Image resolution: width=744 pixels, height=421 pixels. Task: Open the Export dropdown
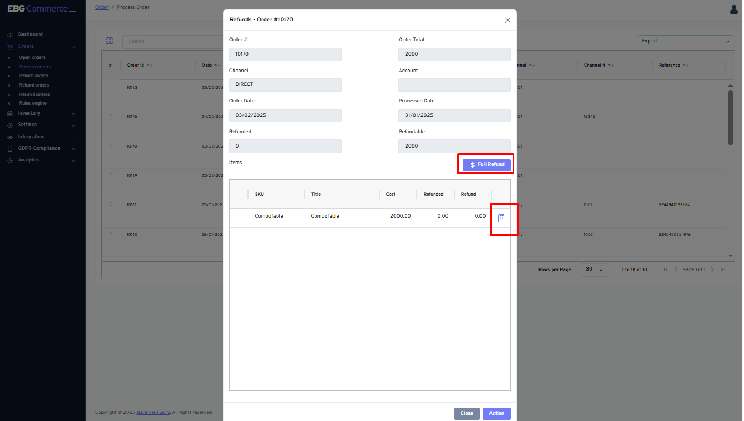click(685, 41)
